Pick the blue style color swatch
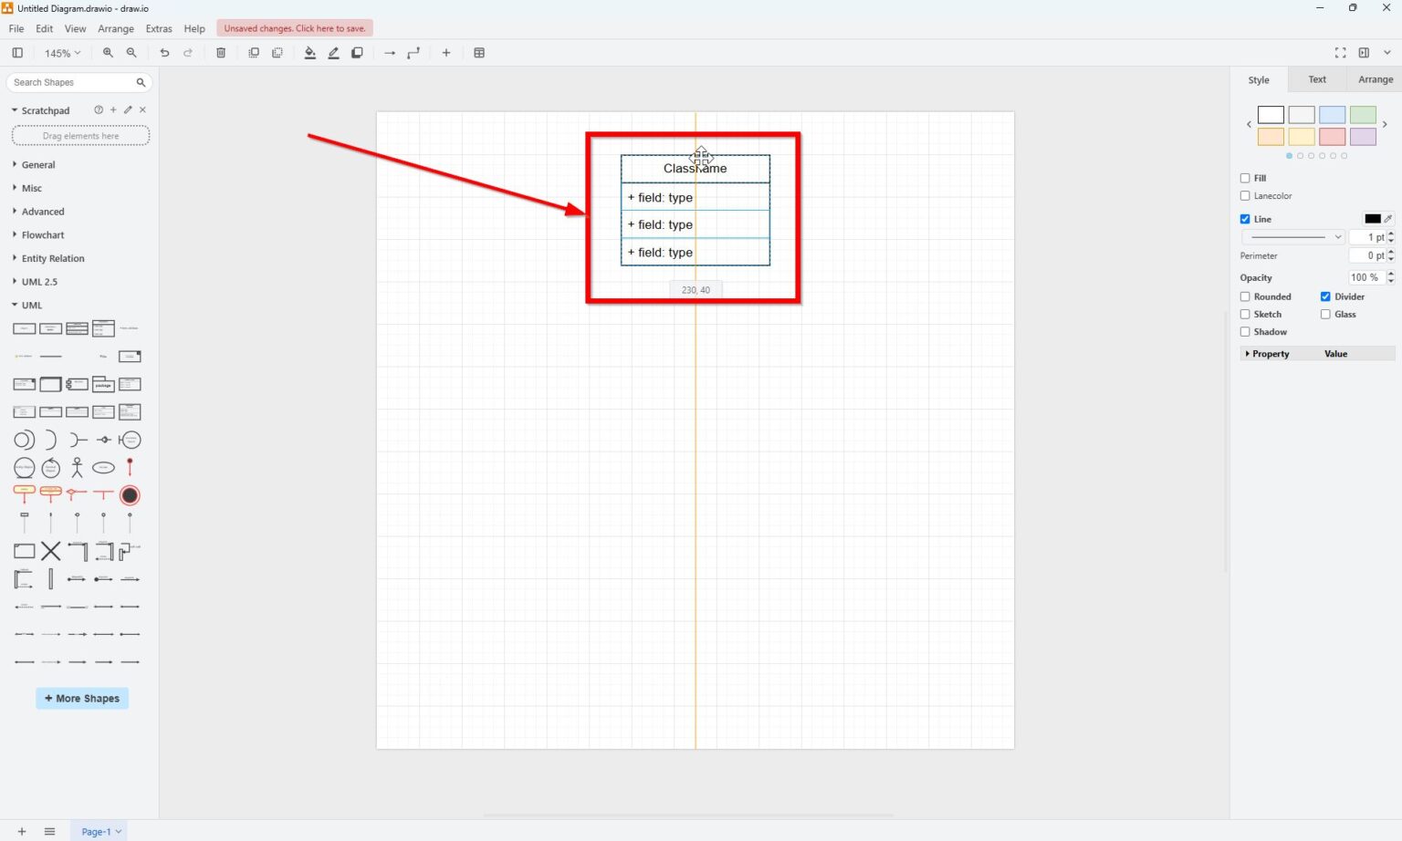The width and height of the screenshot is (1402, 841). coord(1332,114)
